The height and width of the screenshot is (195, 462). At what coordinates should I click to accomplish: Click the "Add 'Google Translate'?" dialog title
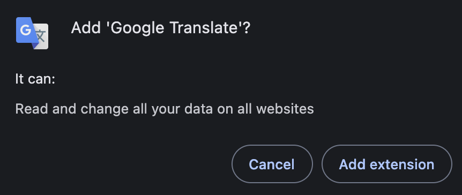(x=161, y=28)
